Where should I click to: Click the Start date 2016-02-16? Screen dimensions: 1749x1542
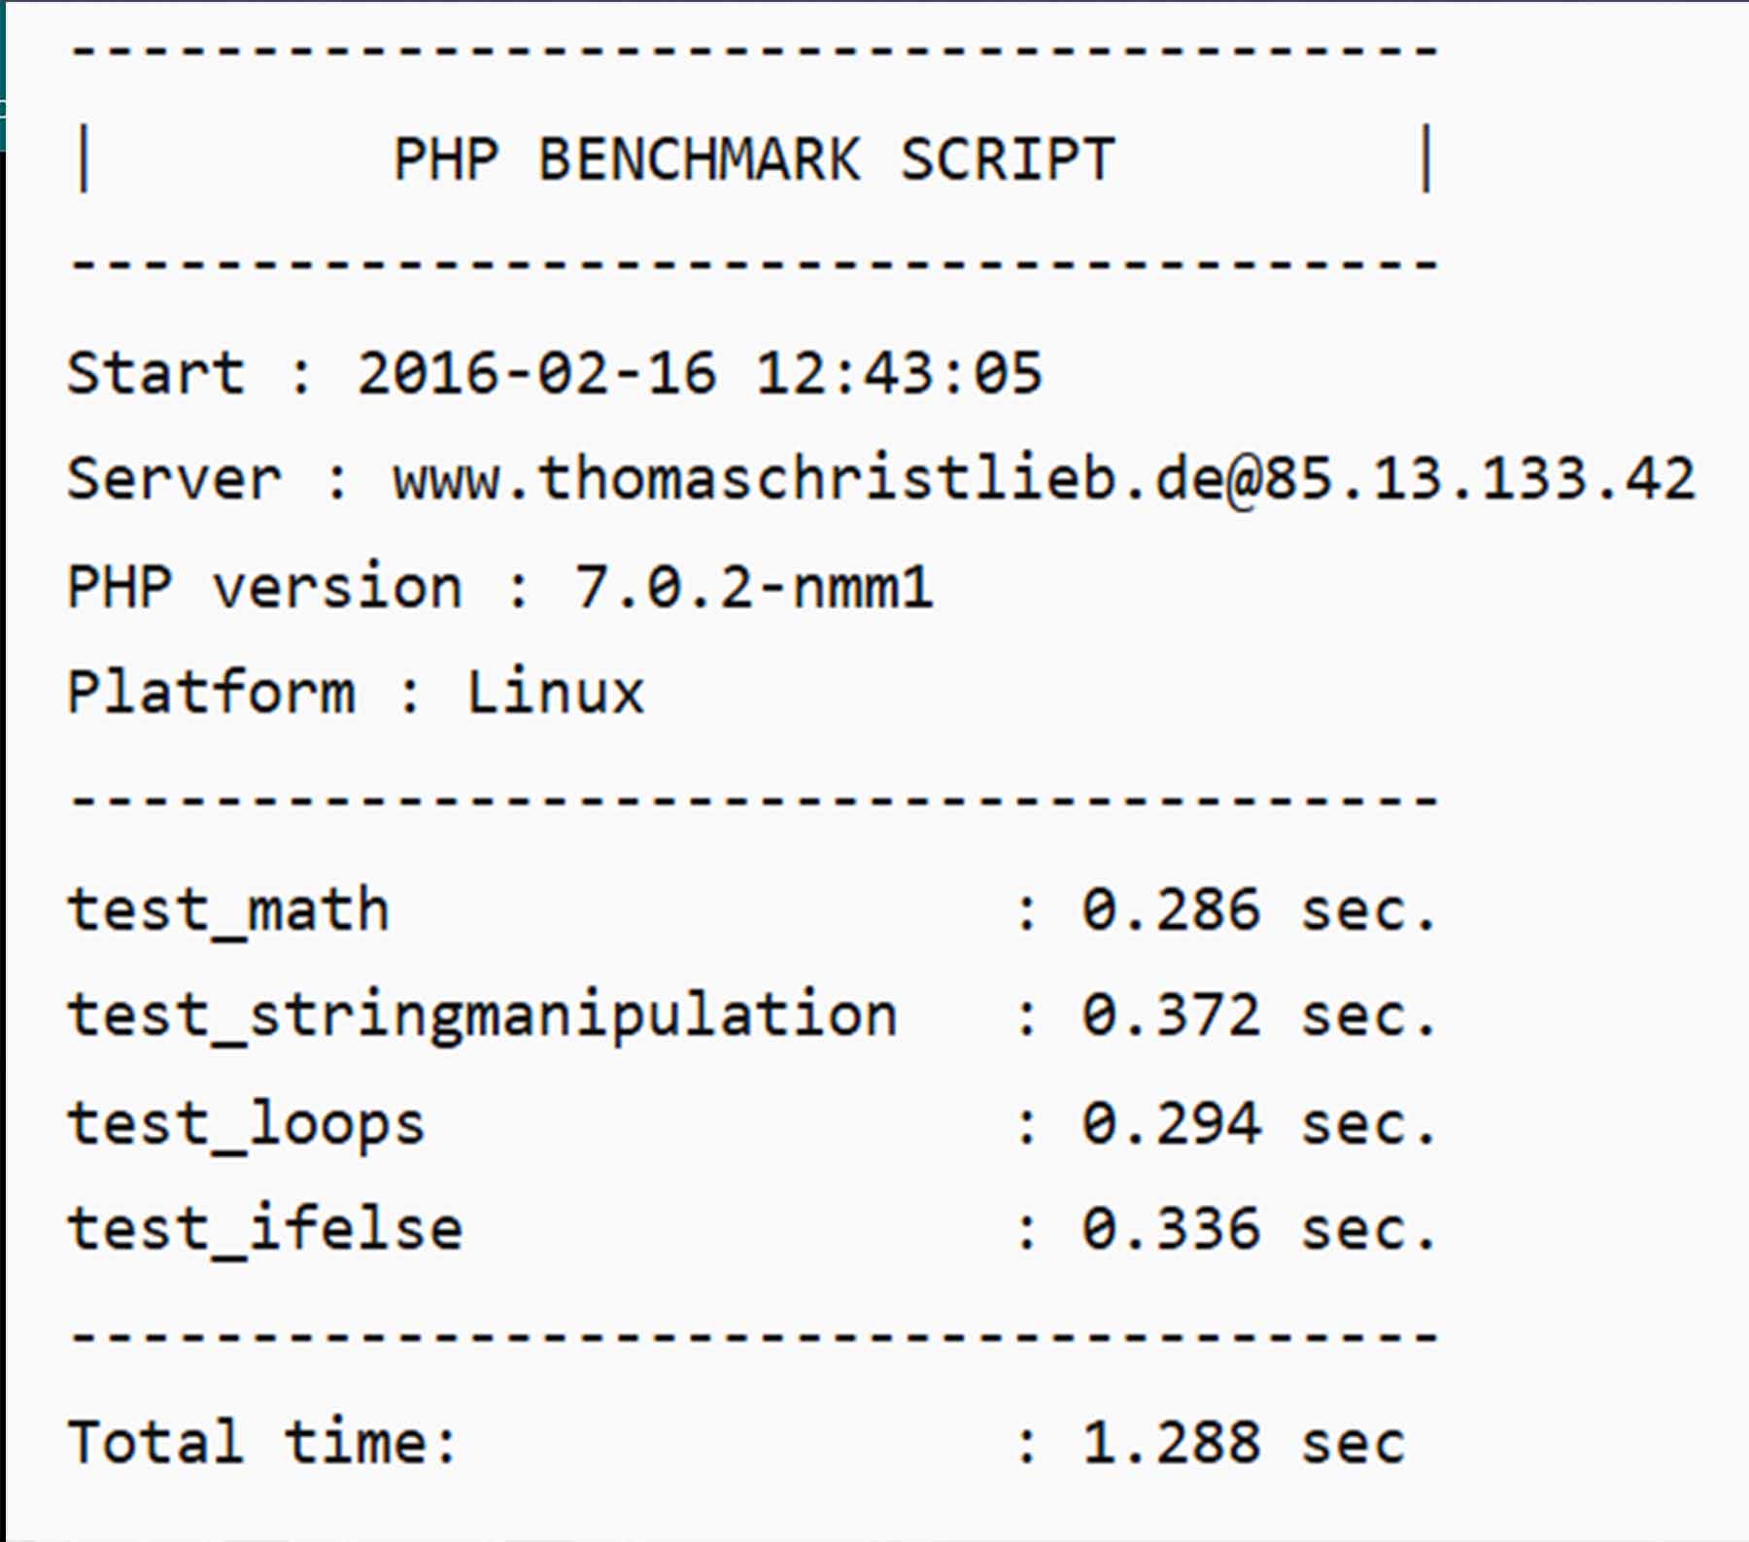537,373
